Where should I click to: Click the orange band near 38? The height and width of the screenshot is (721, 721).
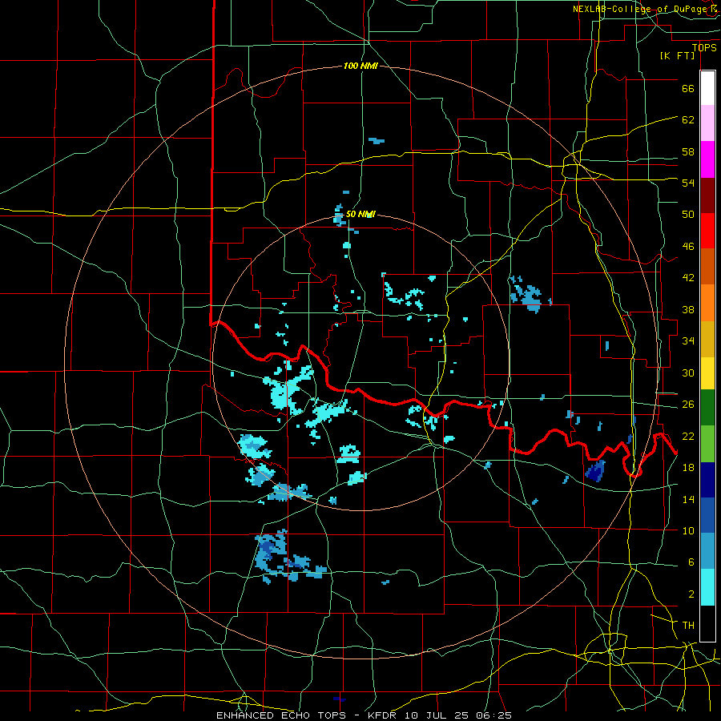tap(707, 303)
